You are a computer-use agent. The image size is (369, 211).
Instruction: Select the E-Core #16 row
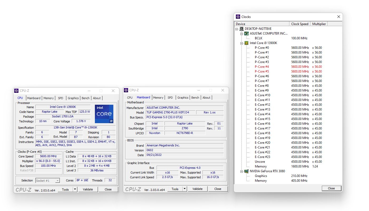(288, 124)
